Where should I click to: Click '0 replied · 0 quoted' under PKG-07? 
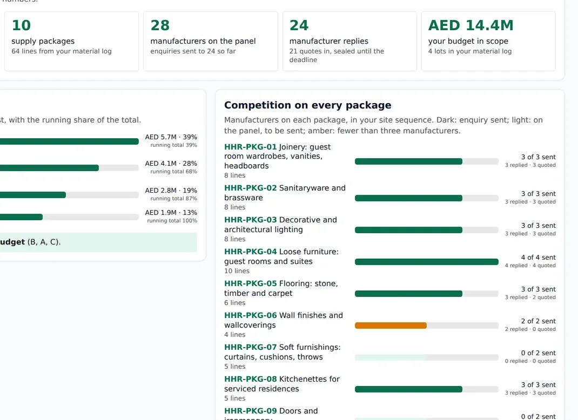tap(530, 361)
